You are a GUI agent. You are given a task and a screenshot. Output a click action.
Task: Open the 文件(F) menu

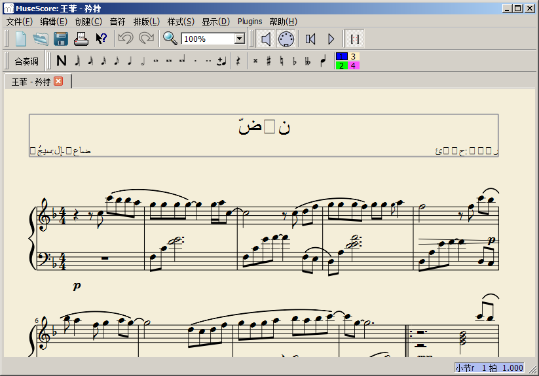[x=19, y=22]
